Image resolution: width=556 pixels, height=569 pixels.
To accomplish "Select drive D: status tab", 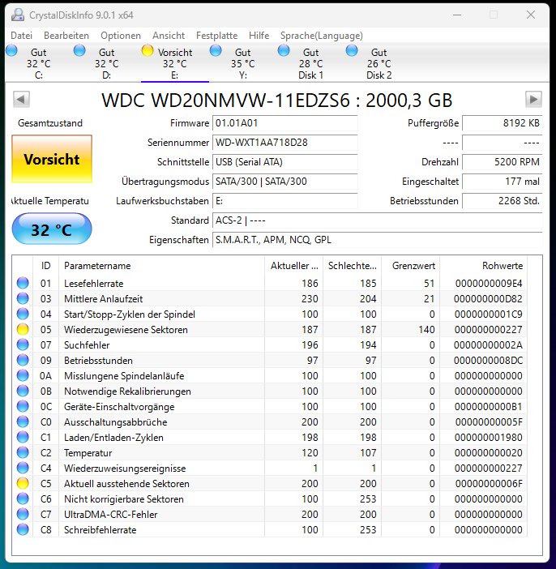I will pyautogui.click(x=106, y=62).
